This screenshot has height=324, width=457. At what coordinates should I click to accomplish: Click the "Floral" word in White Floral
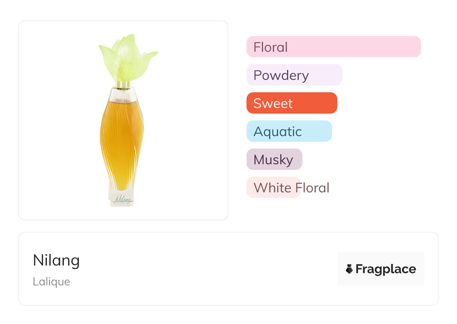coord(312,187)
